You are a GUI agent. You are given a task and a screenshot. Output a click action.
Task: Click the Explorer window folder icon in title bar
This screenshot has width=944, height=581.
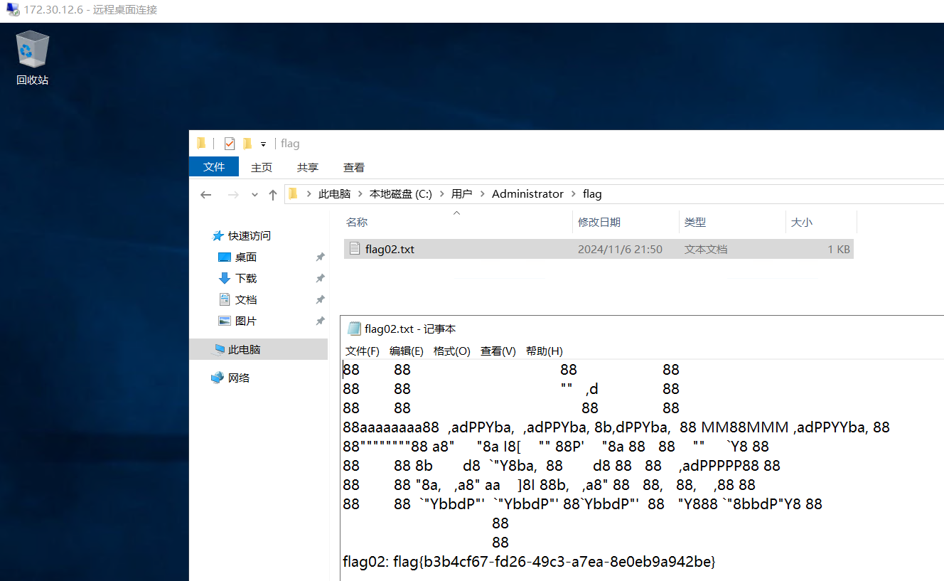click(201, 144)
